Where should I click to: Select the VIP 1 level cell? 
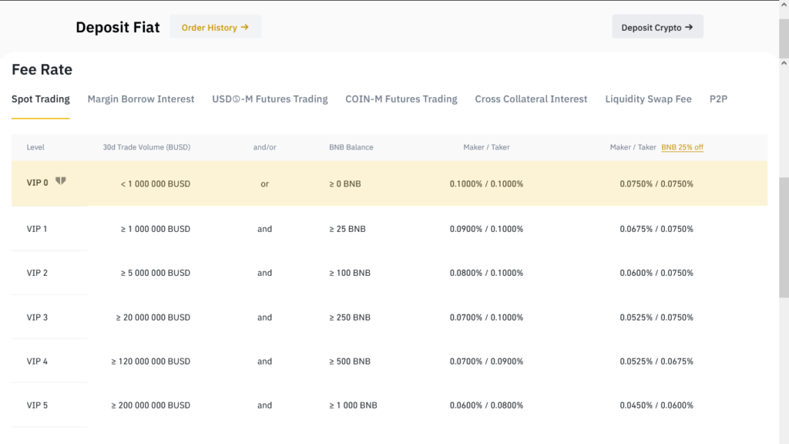[37, 229]
